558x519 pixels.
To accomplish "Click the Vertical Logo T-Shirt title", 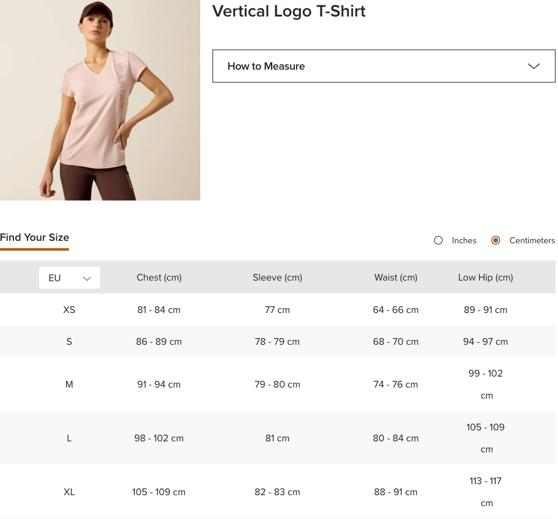I will click(x=289, y=11).
